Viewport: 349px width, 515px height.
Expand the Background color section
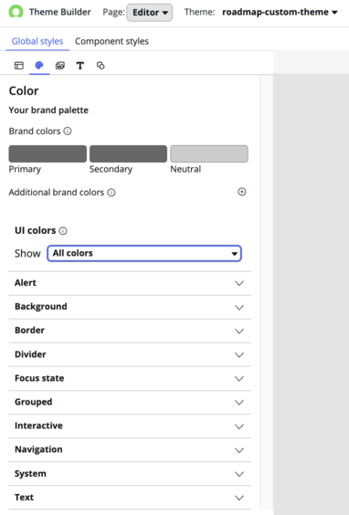(130, 307)
